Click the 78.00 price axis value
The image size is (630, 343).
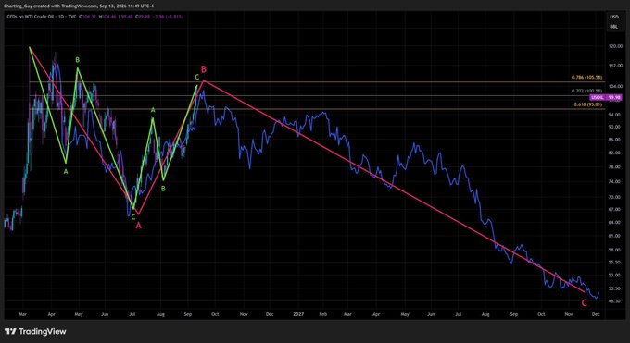[615, 167]
